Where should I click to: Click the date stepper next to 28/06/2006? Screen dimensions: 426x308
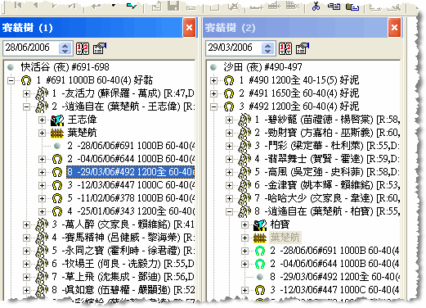pyautogui.click(x=65, y=48)
